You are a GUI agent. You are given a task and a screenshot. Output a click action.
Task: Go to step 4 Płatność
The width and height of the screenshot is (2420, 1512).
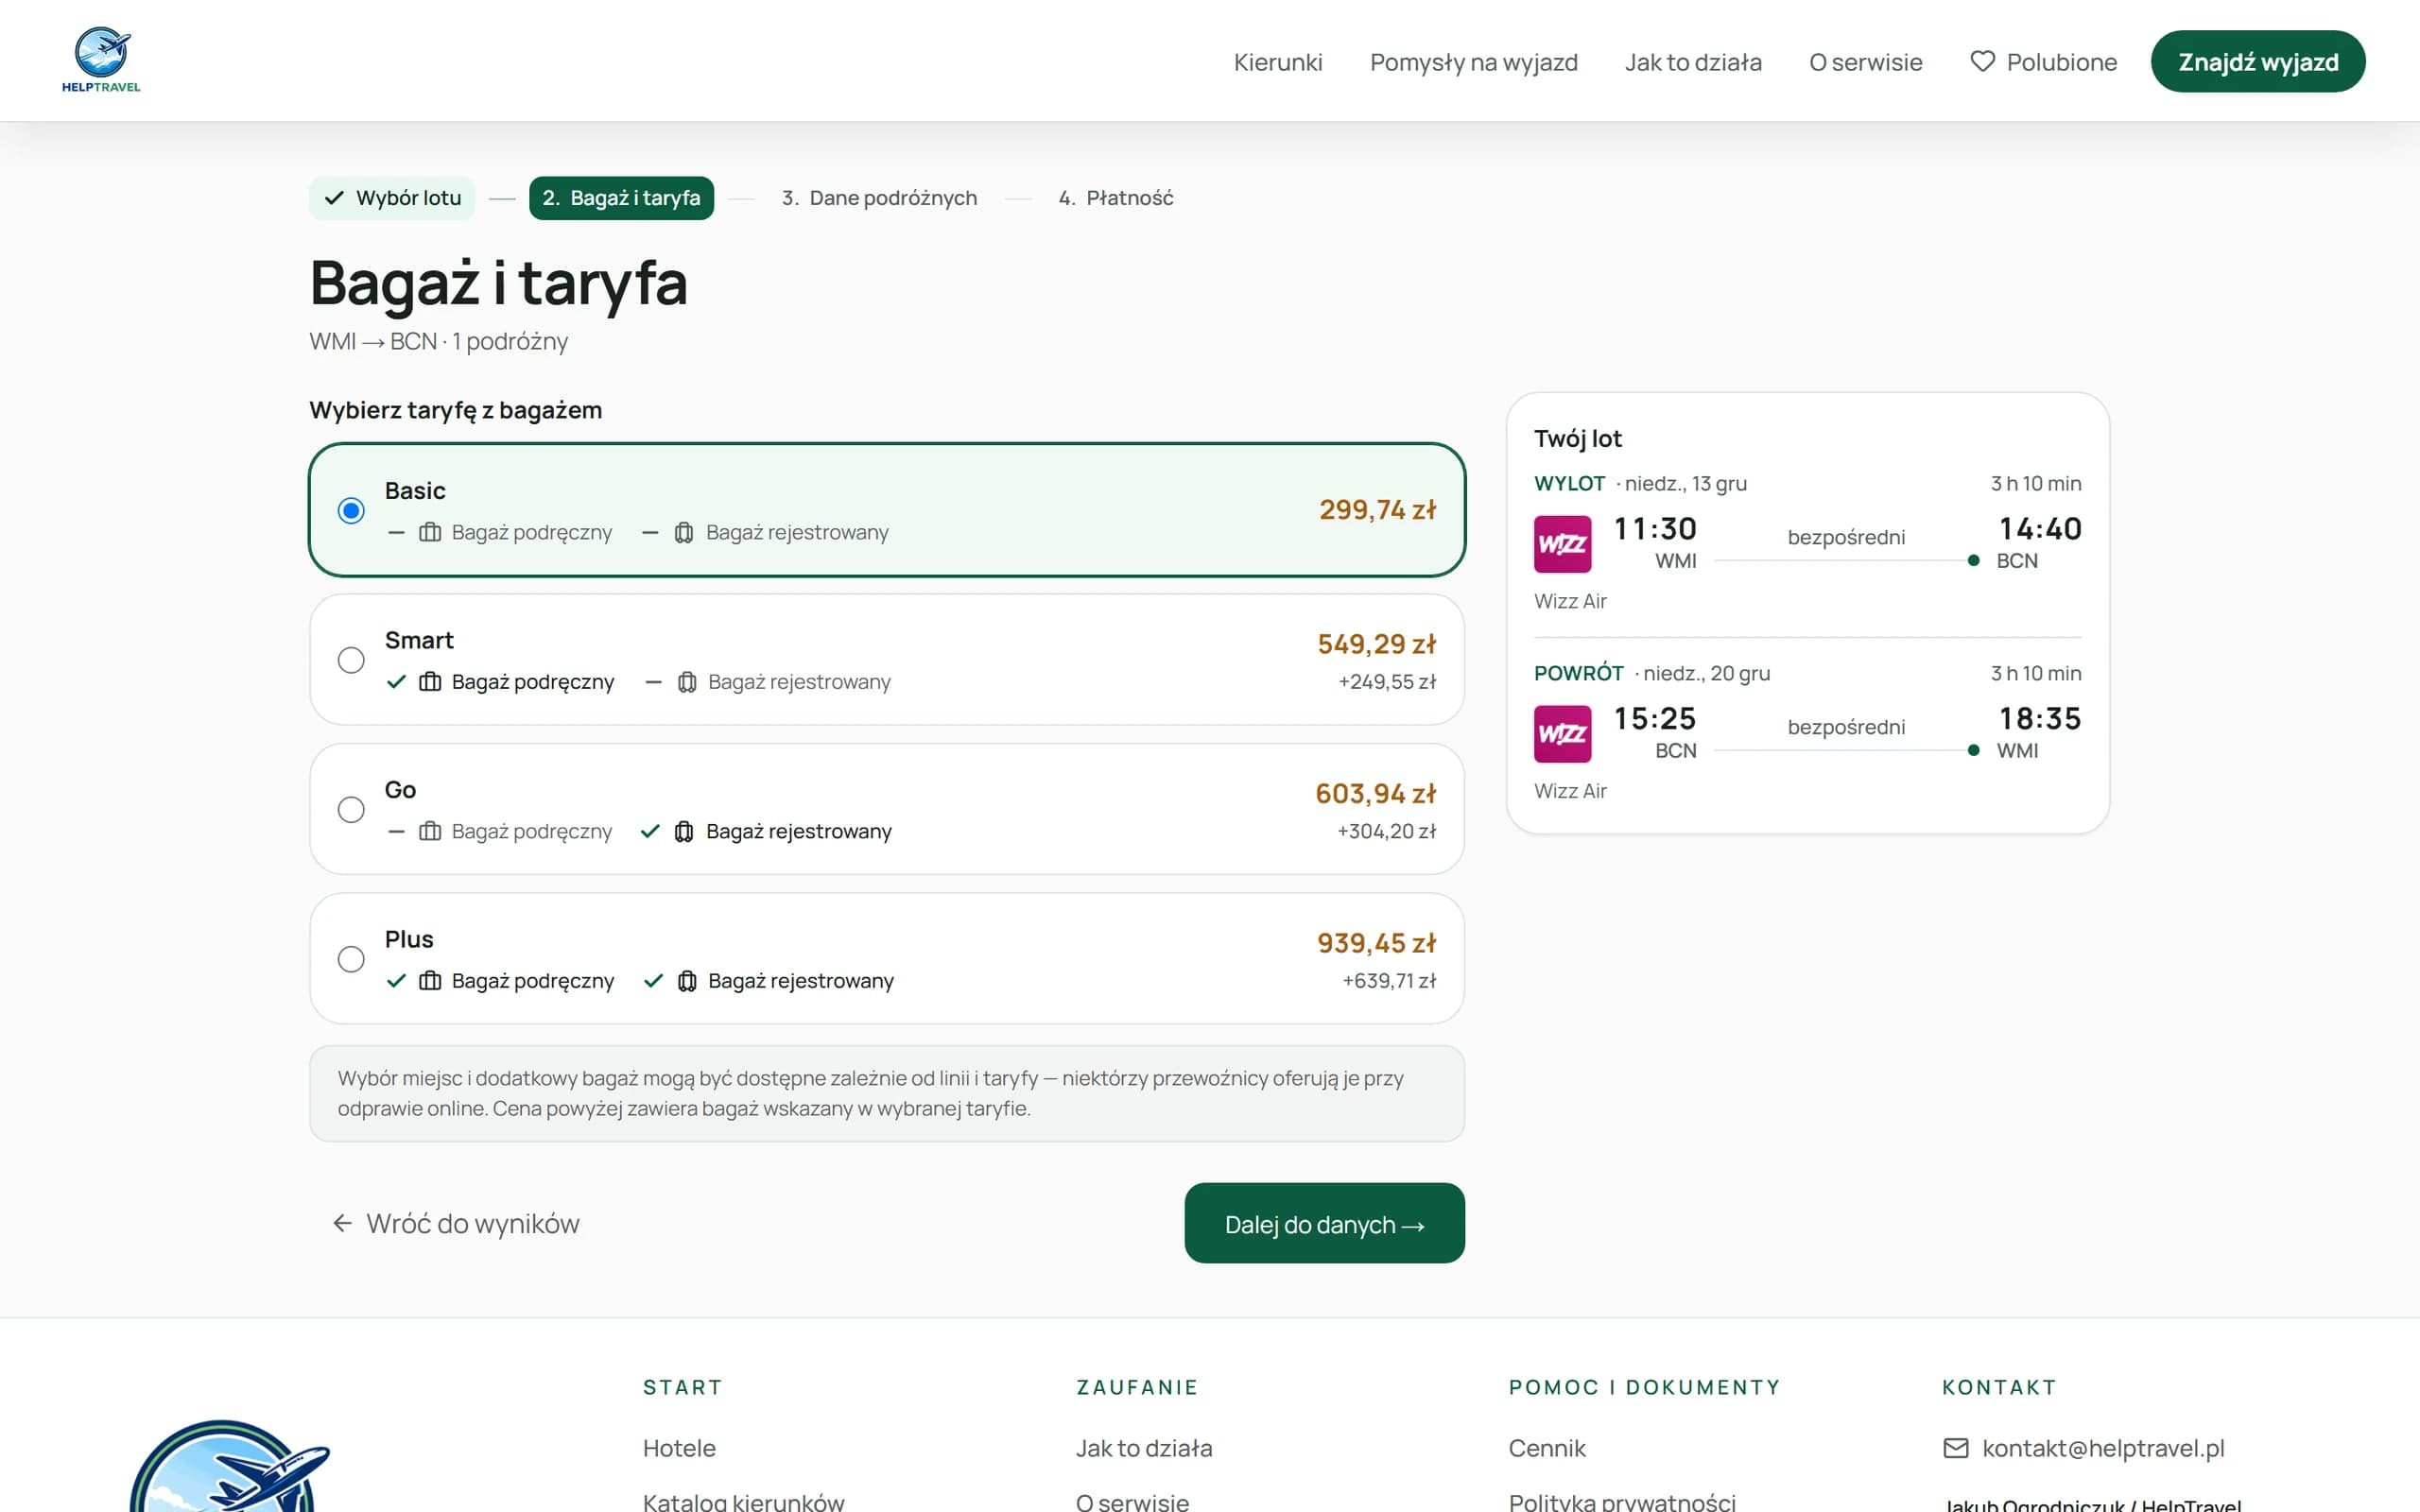pyautogui.click(x=1116, y=198)
